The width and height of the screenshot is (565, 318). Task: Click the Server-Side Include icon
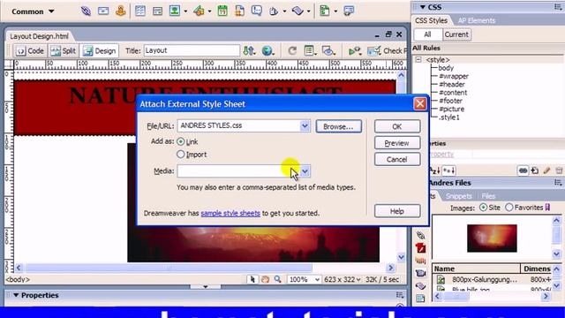tap(239, 11)
